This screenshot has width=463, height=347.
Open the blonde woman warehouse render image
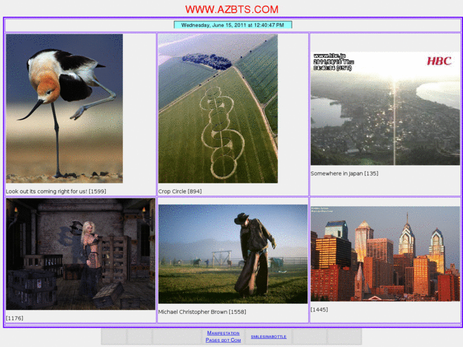80,254
